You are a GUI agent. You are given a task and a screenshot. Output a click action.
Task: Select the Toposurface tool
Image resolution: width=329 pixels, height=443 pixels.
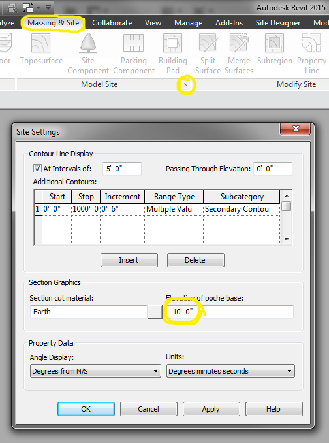(x=41, y=49)
